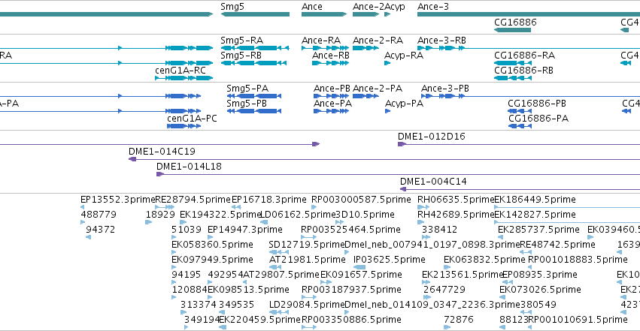Click the Ance-RB transcript label
The width and height of the screenshot is (640, 331).
click(331, 56)
